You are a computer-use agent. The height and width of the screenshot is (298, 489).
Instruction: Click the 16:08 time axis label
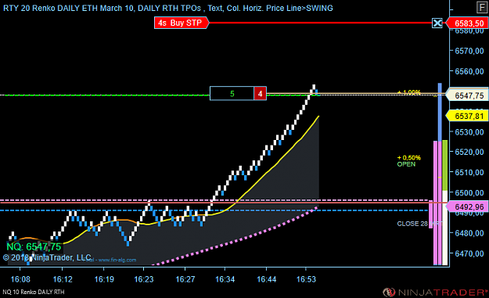[20, 279]
